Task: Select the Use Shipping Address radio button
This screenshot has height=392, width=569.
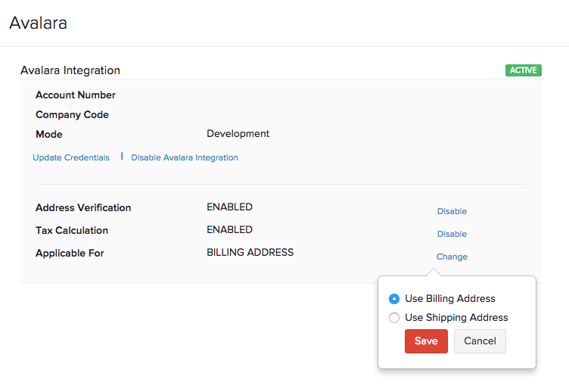Action: pyautogui.click(x=394, y=318)
